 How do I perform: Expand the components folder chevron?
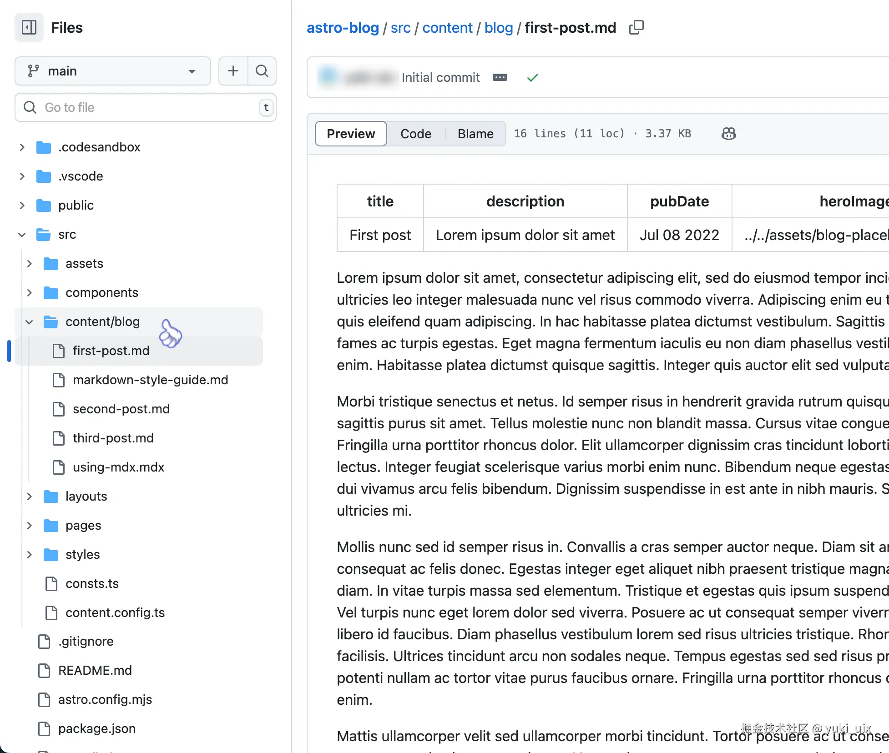pyautogui.click(x=29, y=293)
